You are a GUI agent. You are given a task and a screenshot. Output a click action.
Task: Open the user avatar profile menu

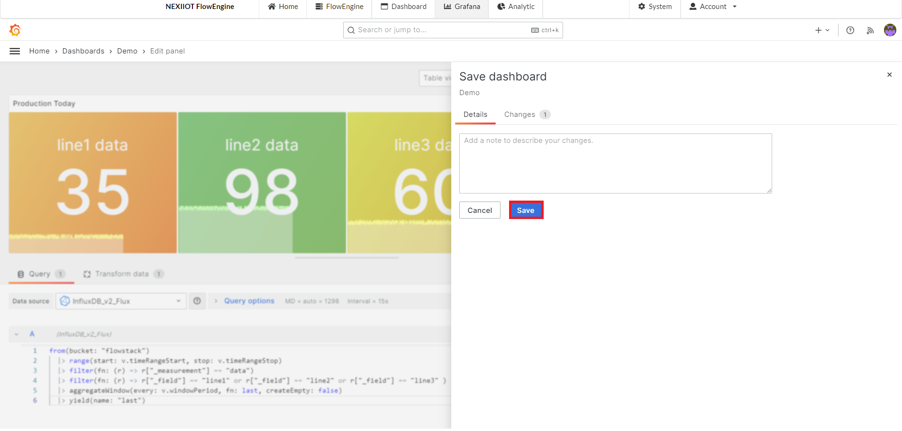tap(890, 30)
